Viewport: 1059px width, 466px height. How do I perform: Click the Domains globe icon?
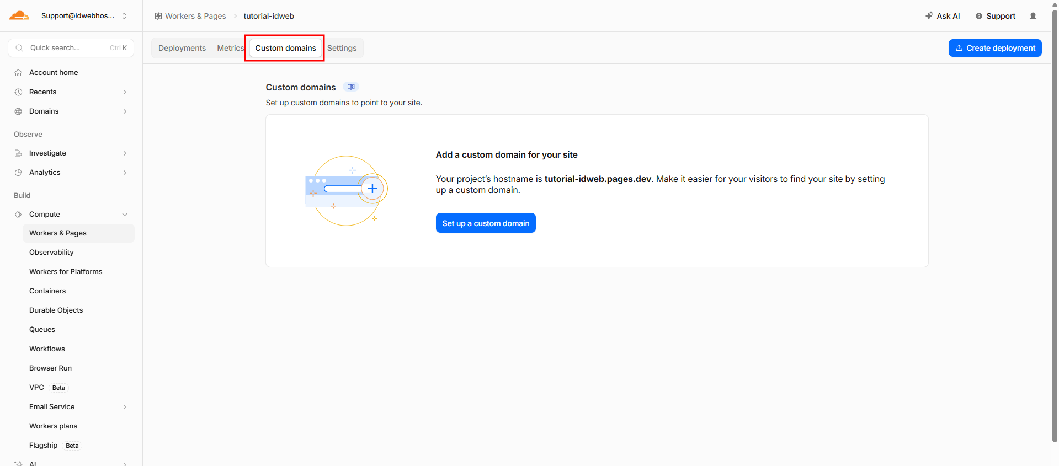[x=18, y=111]
